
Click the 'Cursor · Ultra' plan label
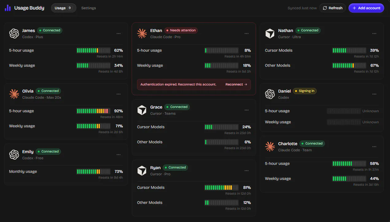click(x=290, y=37)
